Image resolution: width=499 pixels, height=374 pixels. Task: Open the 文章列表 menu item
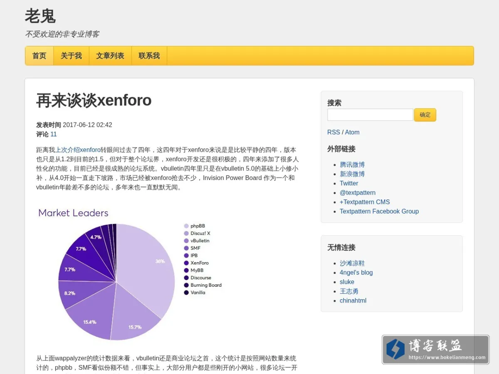tap(110, 56)
